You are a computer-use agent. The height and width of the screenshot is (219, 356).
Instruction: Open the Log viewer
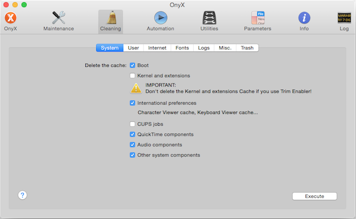point(344,19)
